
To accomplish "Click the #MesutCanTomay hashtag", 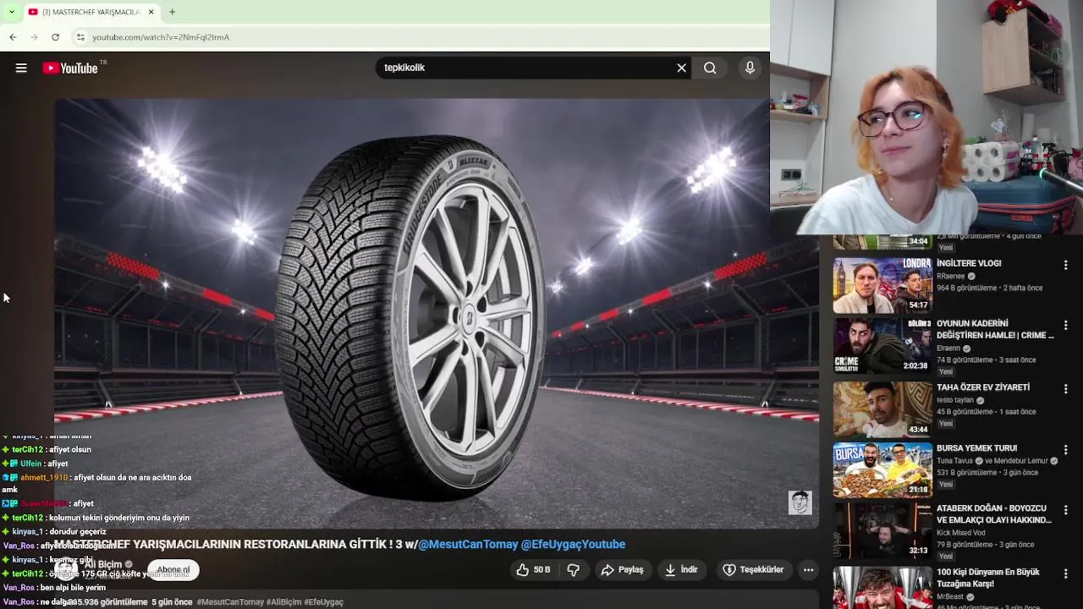I will pyautogui.click(x=230, y=602).
